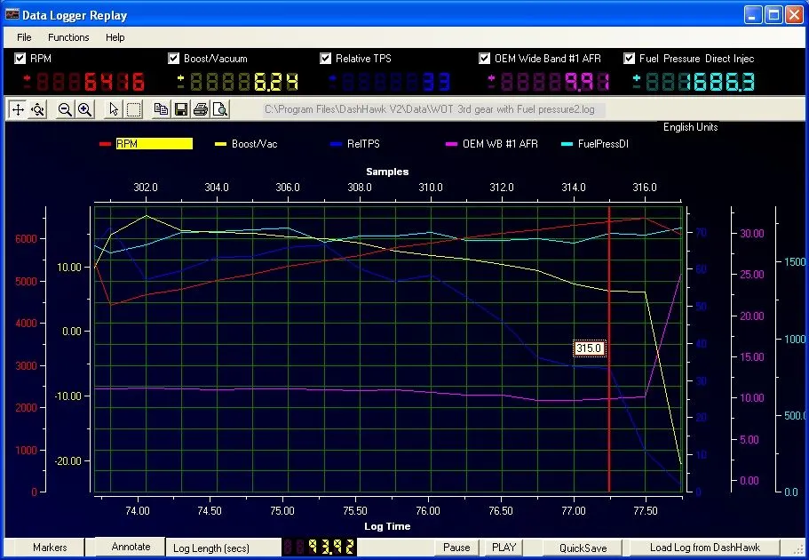Open print preview from the toolbar
Image resolution: width=809 pixels, height=560 pixels.
coord(219,109)
